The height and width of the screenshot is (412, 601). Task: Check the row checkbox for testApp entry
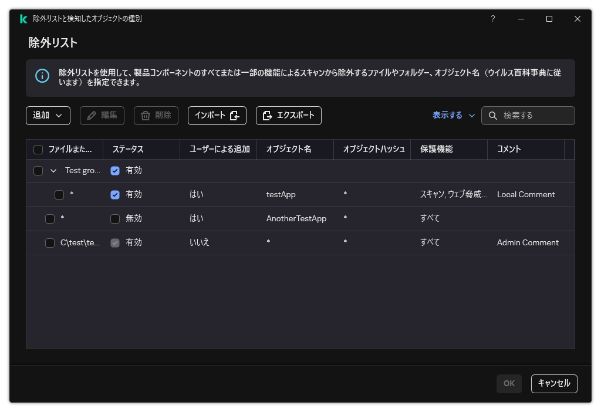pyautogui.click(x=59, y=194)
